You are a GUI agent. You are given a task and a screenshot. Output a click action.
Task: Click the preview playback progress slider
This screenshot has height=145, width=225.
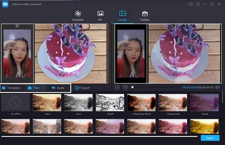[155, 87]
